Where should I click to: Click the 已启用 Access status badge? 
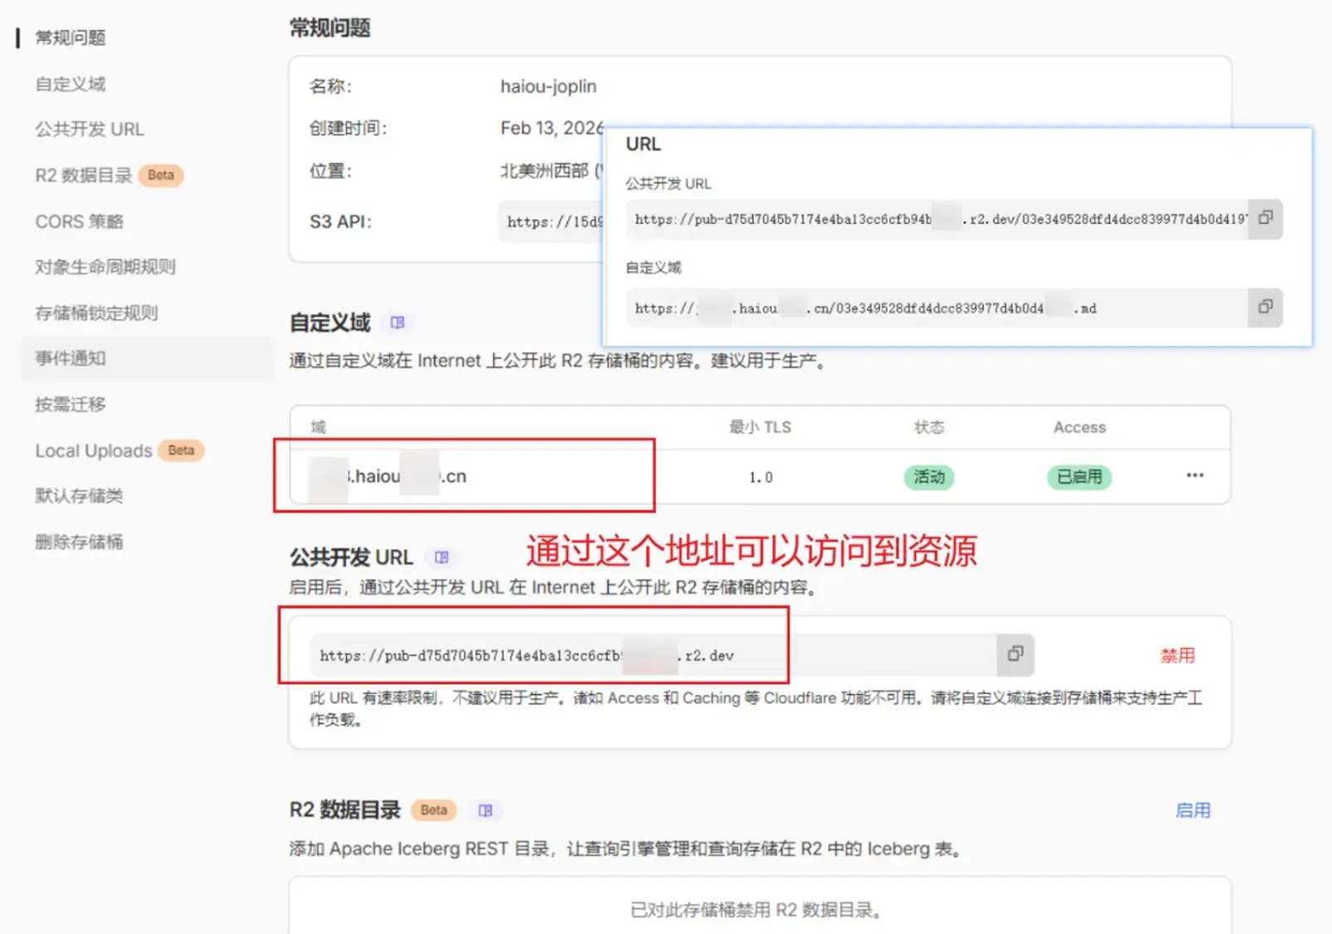(1079, 477)
